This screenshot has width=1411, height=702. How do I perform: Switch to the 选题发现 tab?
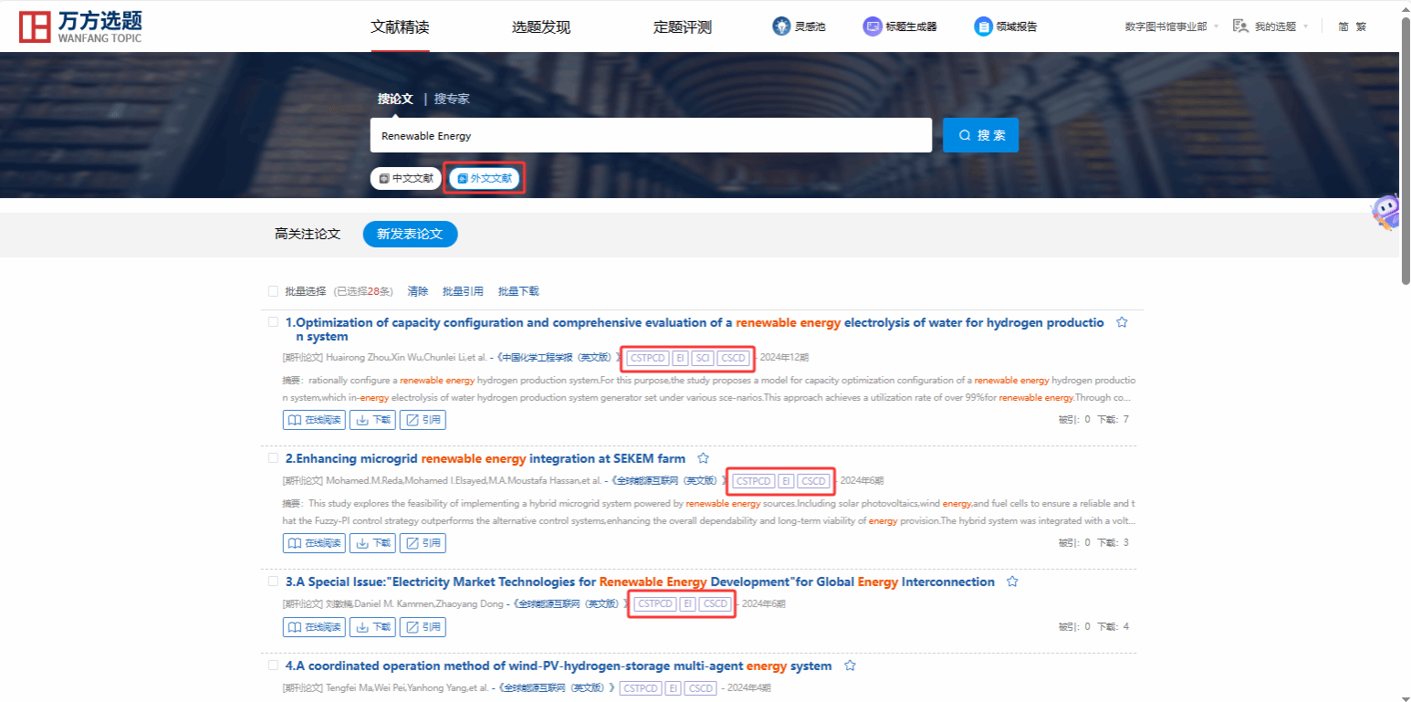click(x=540, y=27)
